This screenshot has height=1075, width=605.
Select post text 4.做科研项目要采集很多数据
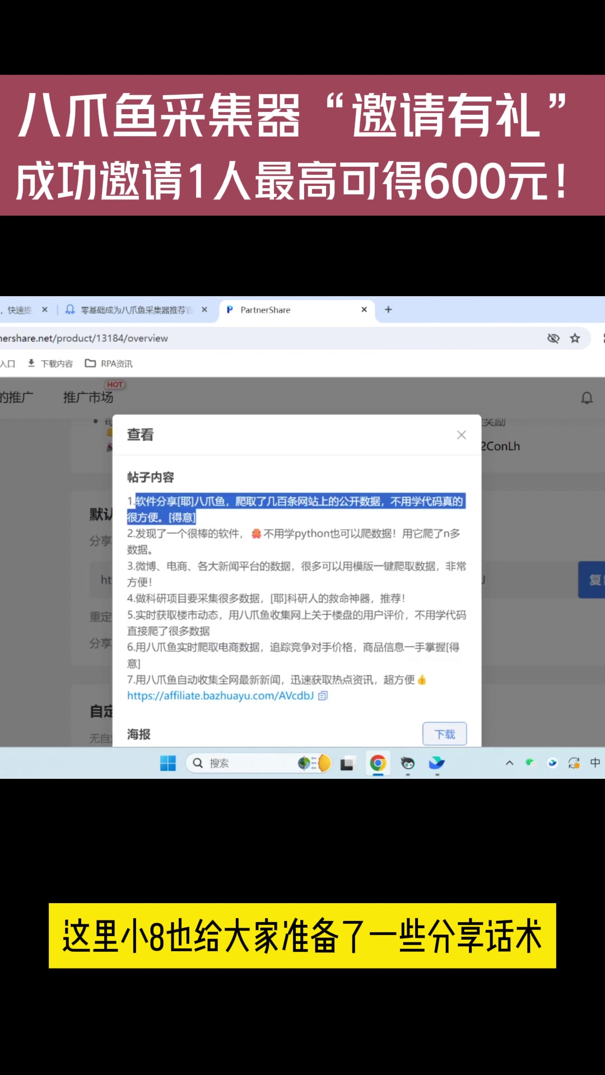(266, 599)
